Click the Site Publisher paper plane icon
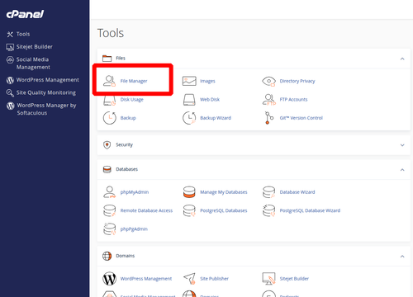Viewport: 413px width, 297px height. tap(189, 279)
